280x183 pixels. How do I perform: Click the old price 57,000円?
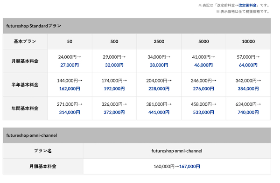click(x=246, y=57)
